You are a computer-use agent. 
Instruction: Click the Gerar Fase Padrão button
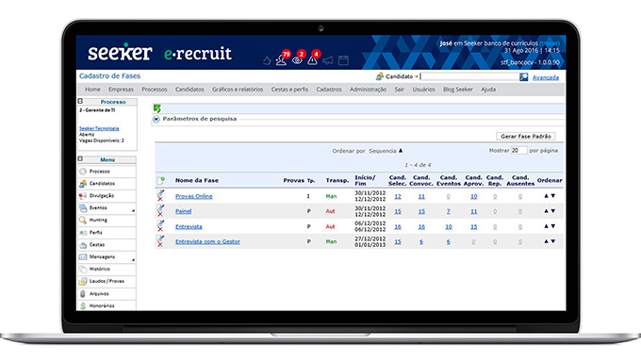[526, 136]
